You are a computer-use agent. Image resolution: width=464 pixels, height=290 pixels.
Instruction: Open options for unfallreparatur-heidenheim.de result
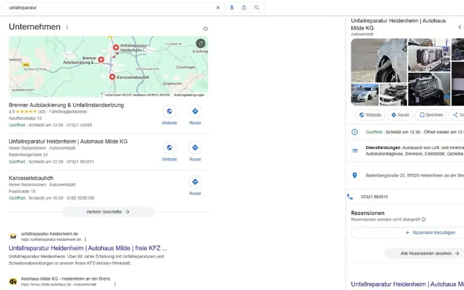[85, 240]
